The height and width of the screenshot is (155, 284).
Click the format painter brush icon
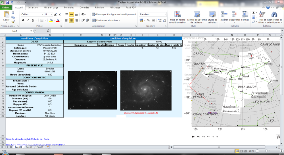tap(13, 22)
